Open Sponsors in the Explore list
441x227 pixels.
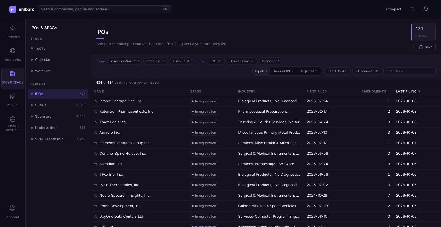pyautogui.click(x=58, y=117)
